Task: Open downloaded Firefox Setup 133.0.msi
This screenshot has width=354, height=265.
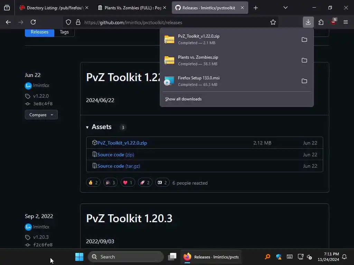Action: [230, 81]
